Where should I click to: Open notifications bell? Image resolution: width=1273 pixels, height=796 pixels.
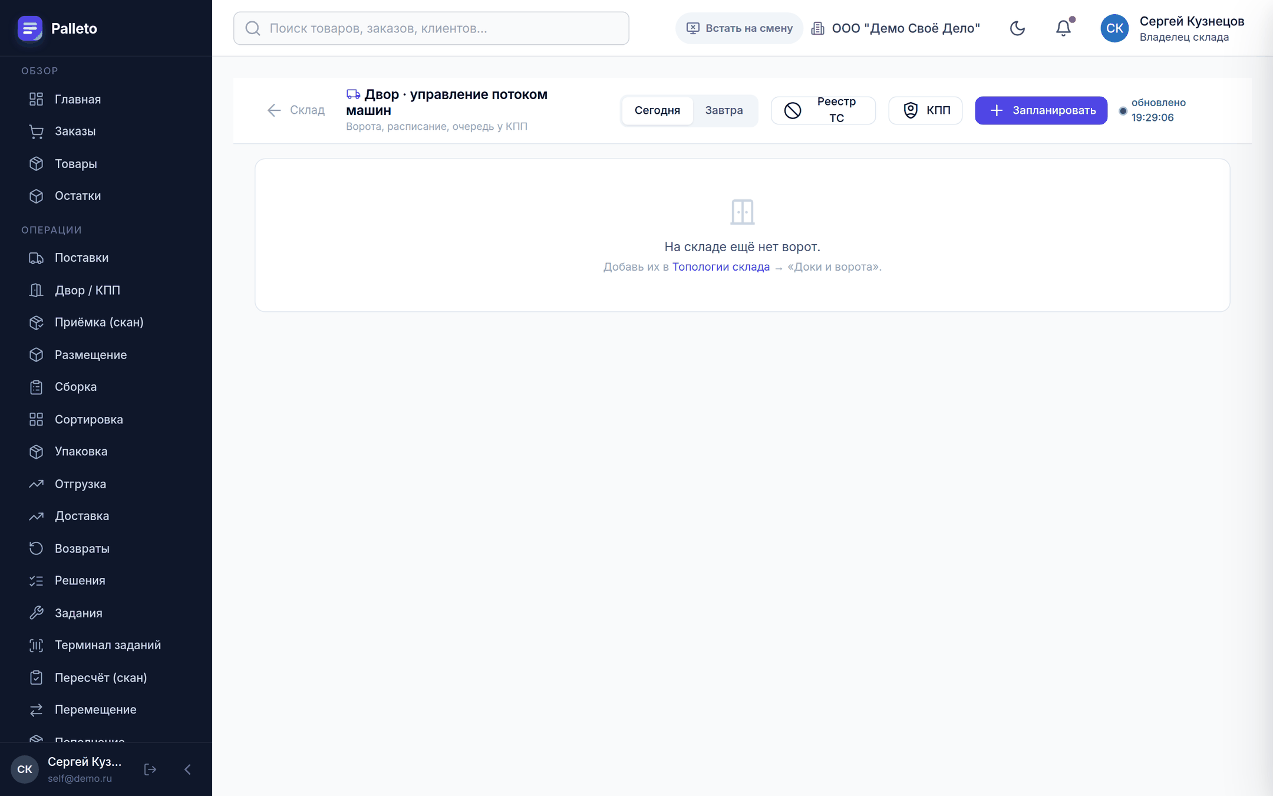1063,28
